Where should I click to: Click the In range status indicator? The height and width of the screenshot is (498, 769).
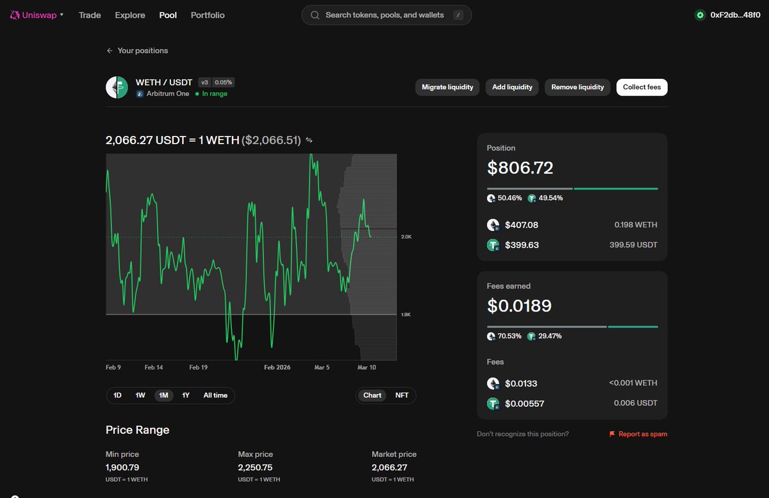(211, 94)
